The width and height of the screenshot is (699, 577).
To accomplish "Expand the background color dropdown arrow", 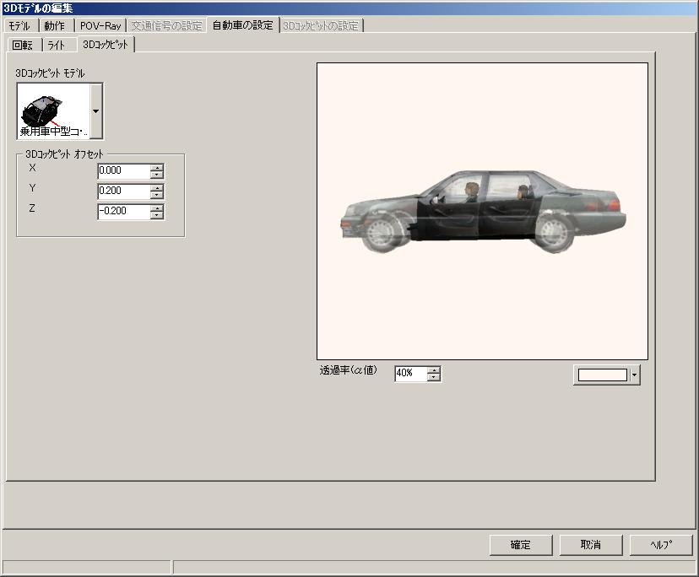I will tap(635, 375).
